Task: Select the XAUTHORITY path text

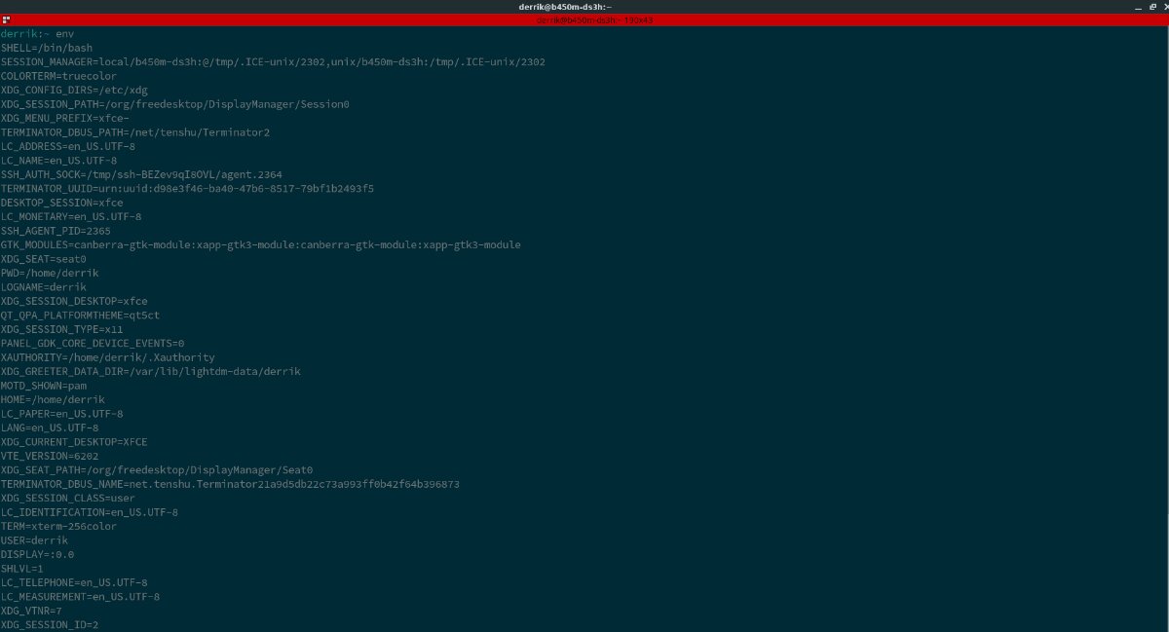Action: 107,356
